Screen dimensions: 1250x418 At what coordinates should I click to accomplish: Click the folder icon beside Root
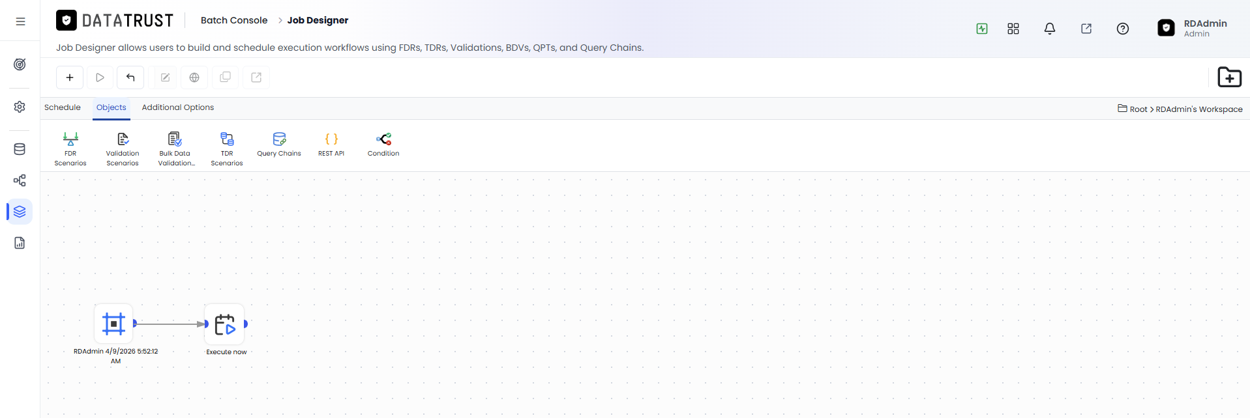(x=1123, y=109)
